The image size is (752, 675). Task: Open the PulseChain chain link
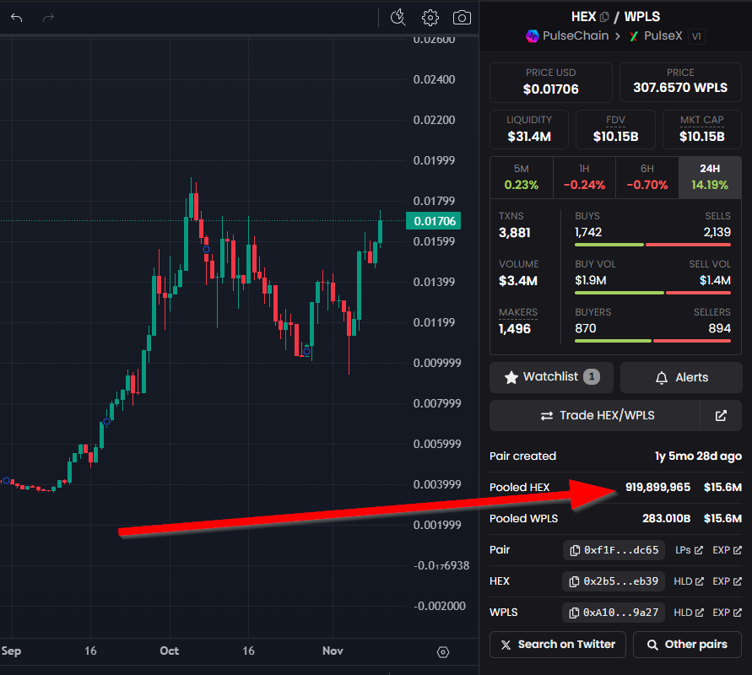(567, 36)
